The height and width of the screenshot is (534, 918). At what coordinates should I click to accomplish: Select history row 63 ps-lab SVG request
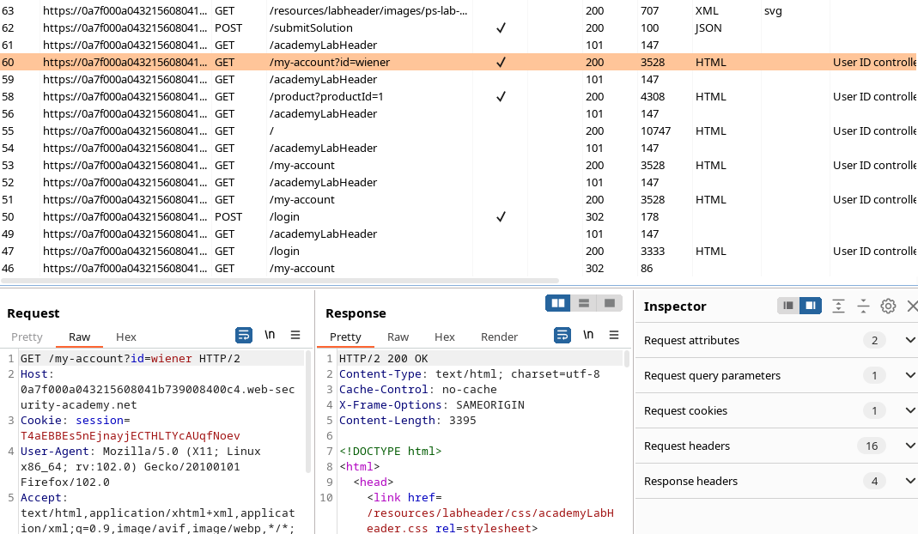click(x=459, y=10)
